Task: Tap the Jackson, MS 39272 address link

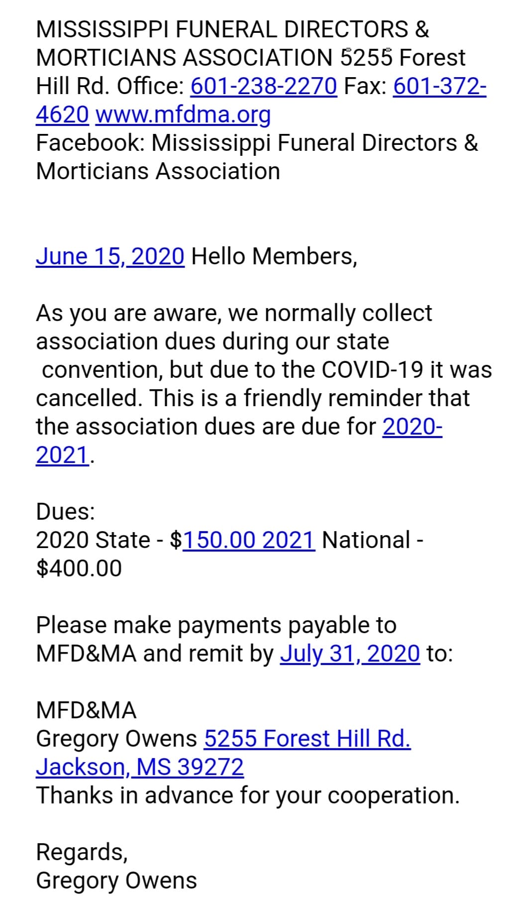Action: (x=140, y=767)
